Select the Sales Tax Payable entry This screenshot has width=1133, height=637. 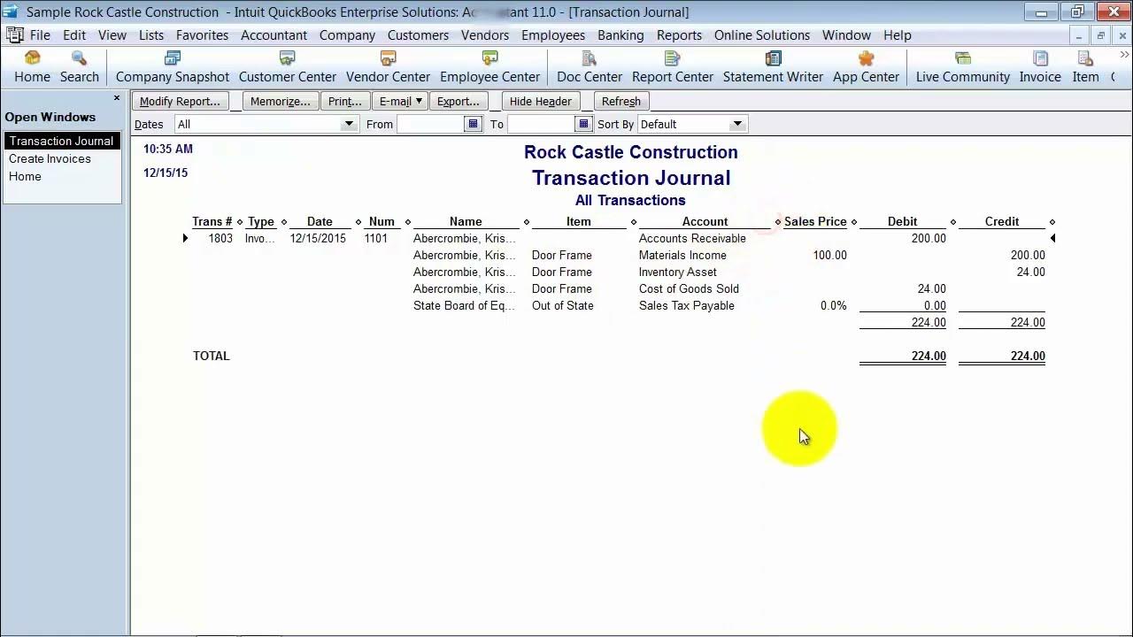(687, 305)
